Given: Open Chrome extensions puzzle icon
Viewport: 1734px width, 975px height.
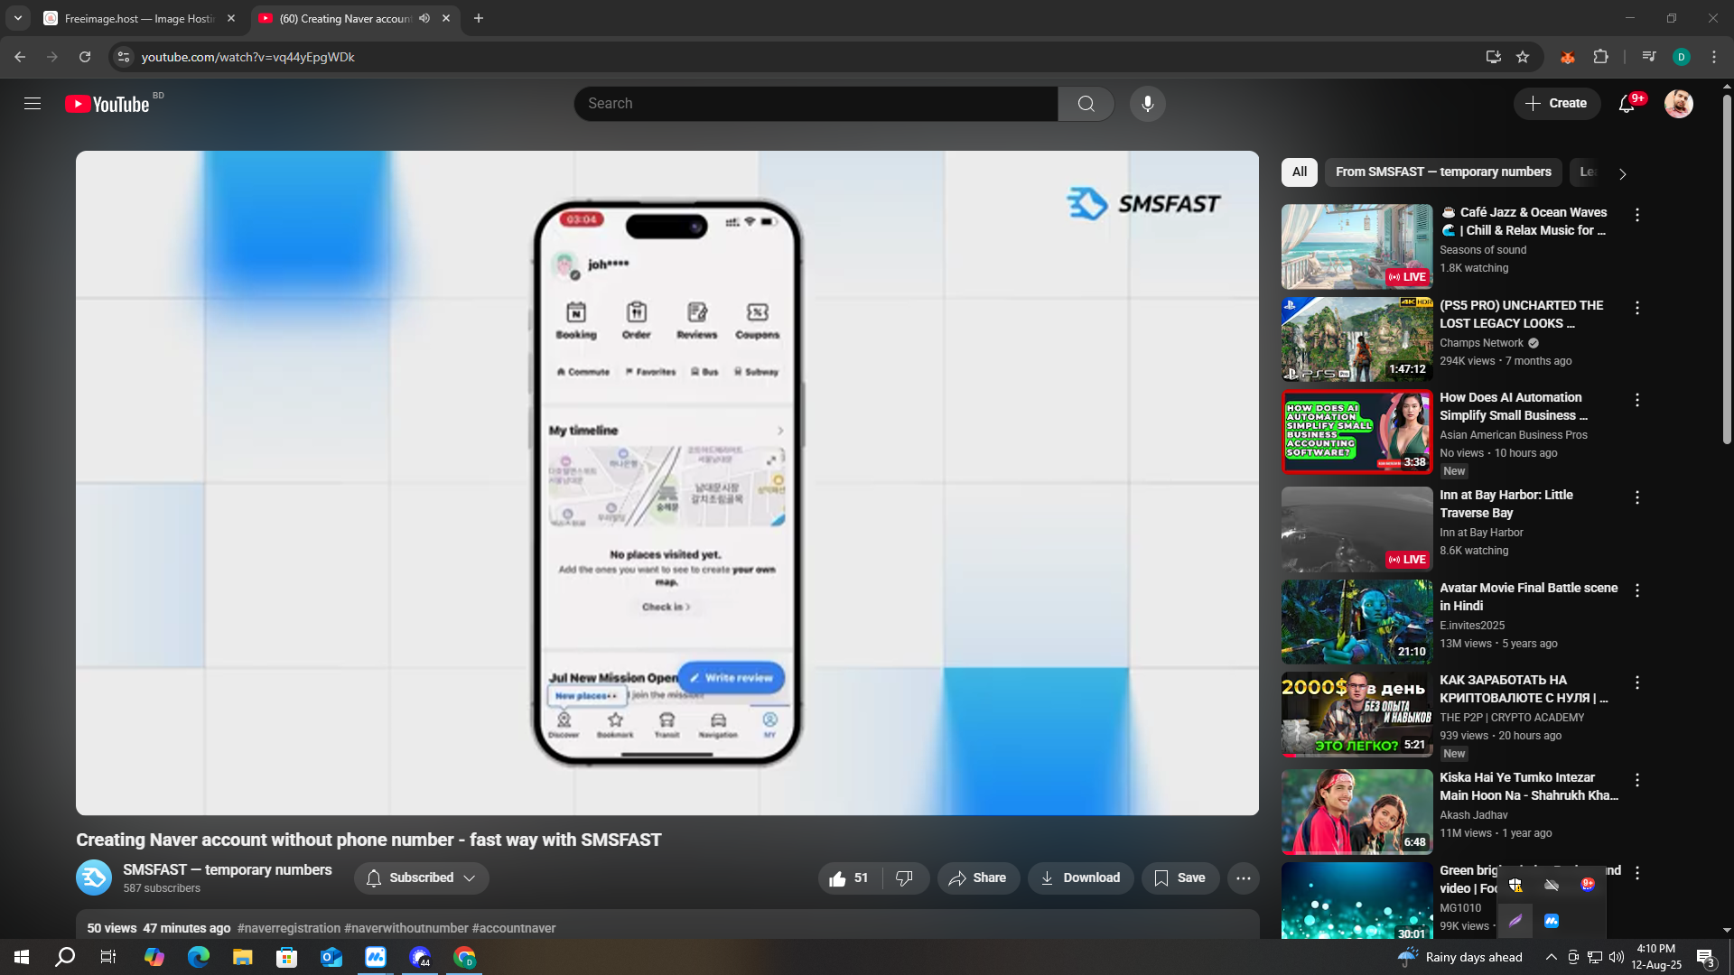Looking at the screenshot, I should (1600, 57).
